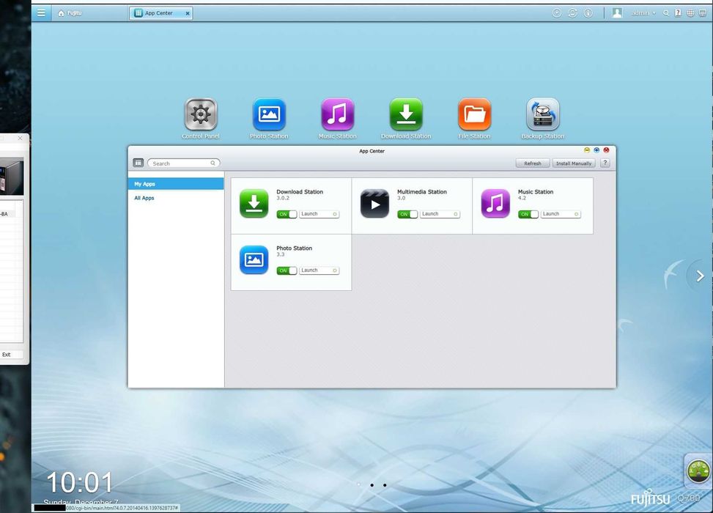Toggle Download Station ON switch
713x513 pixels.
[287, 214]
